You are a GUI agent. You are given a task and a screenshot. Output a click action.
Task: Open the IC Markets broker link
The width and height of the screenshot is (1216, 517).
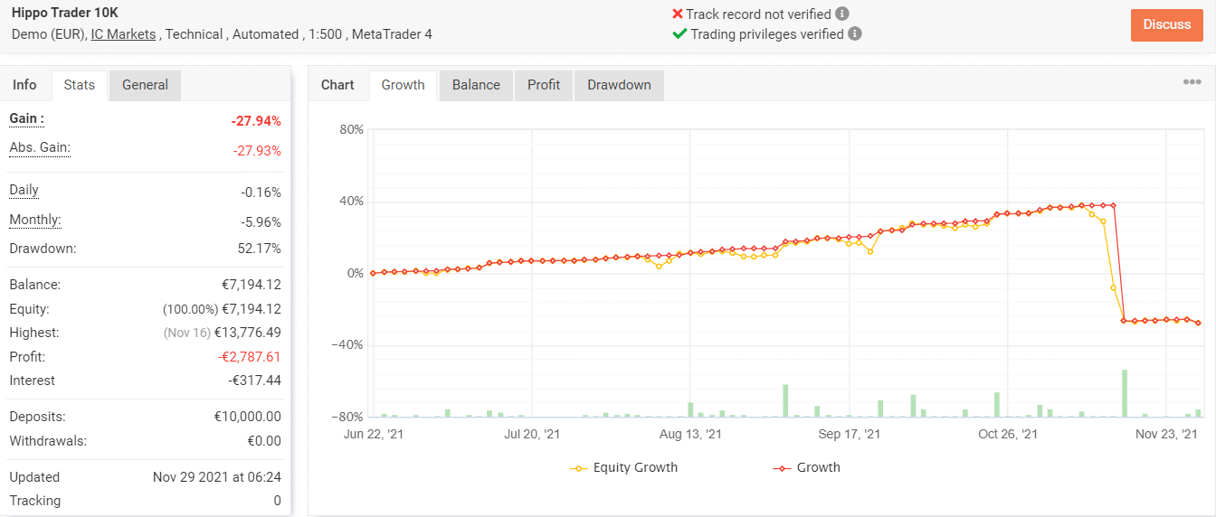pos(125,34)
